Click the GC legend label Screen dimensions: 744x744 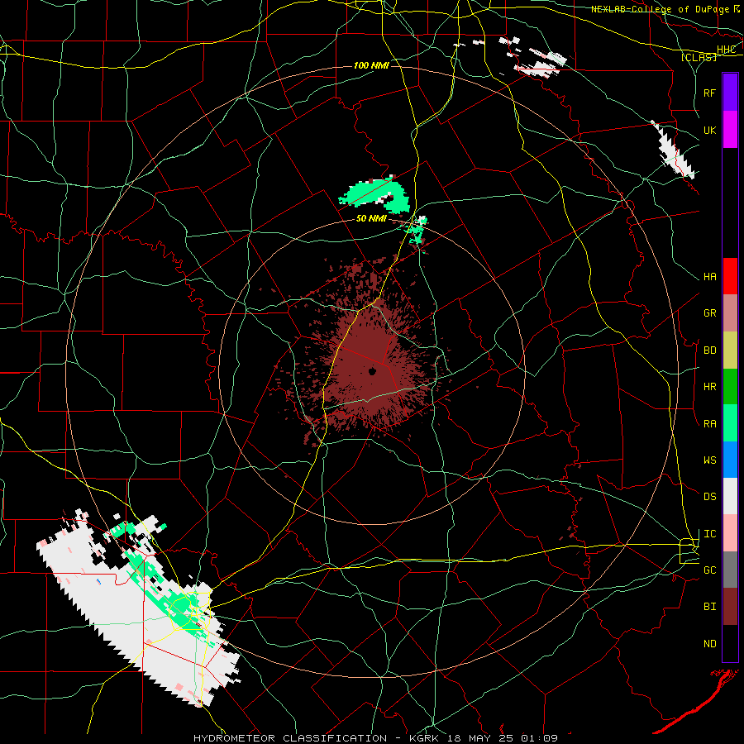click(x=710, y=570)
